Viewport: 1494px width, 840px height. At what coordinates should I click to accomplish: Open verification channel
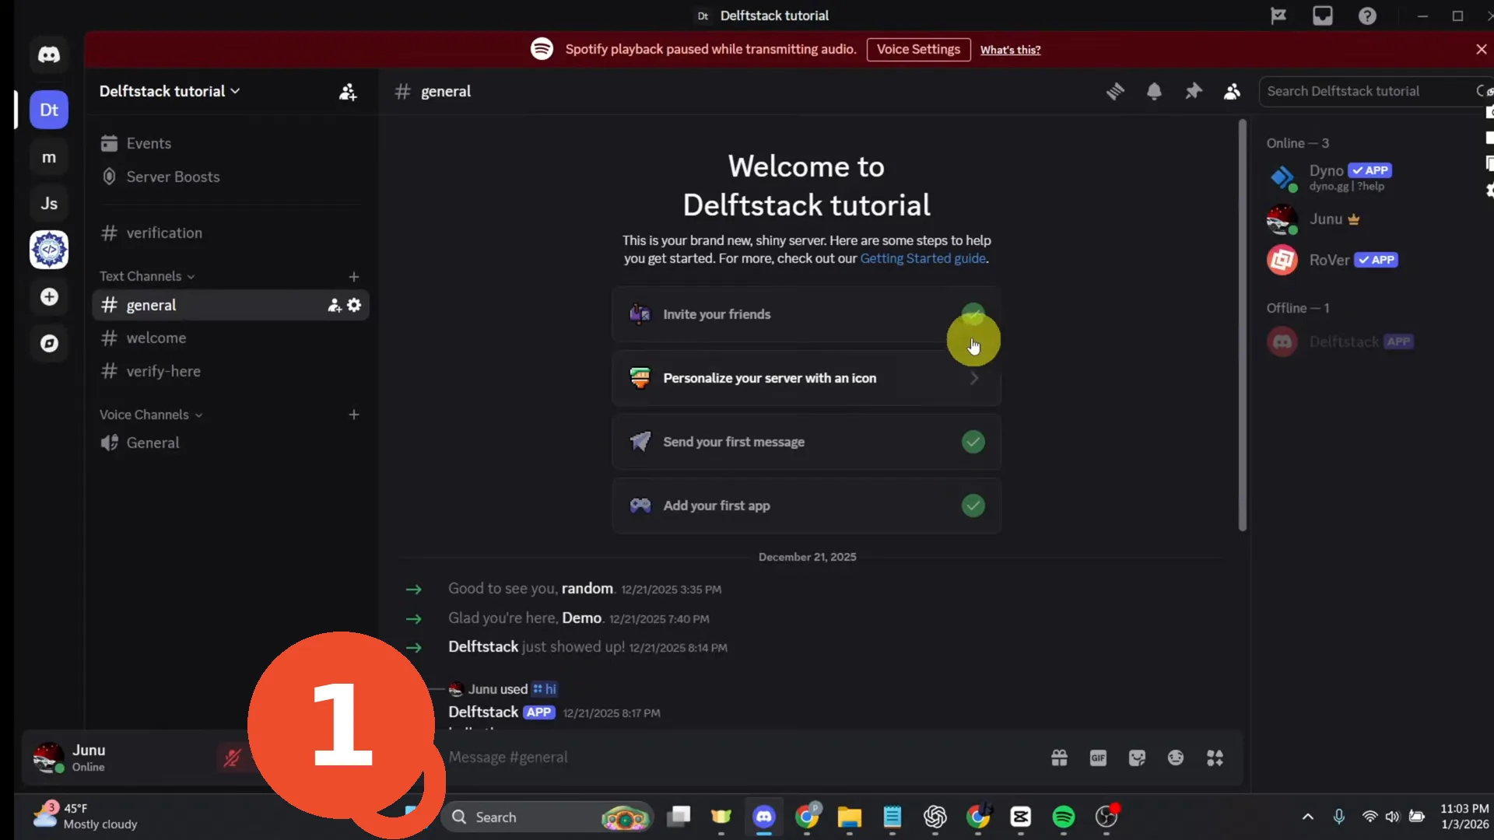(230, 233)
